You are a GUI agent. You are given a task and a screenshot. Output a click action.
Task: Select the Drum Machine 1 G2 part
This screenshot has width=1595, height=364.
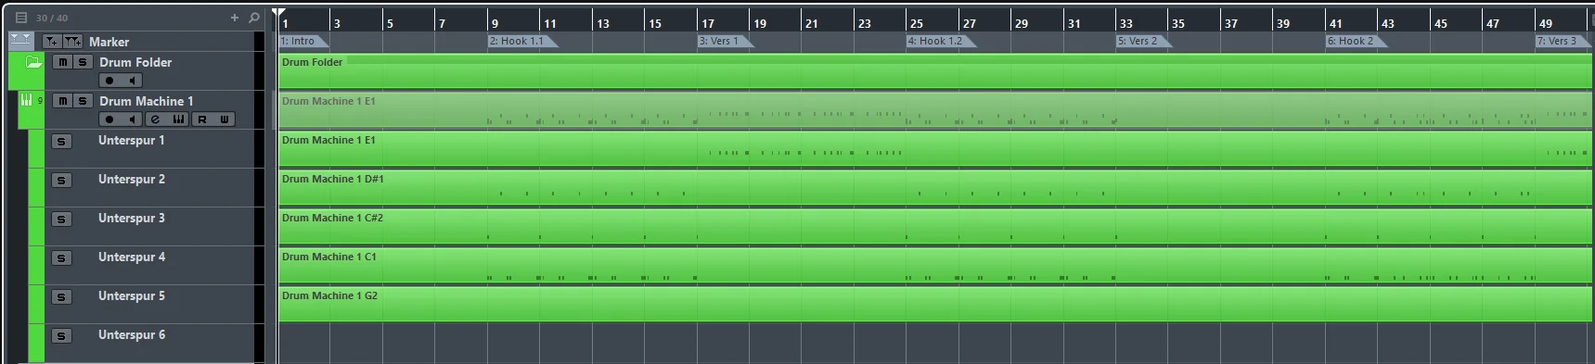point(935,305)
